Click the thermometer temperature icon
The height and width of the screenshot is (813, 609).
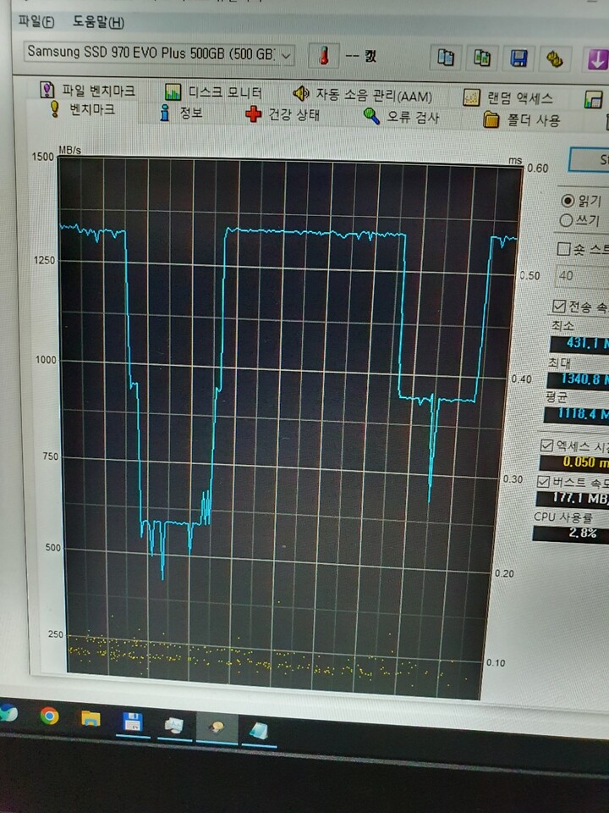[x=324, y=56]
